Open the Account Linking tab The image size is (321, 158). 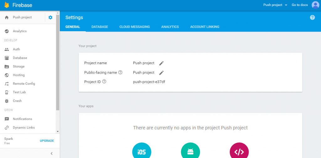coord(204,27)
